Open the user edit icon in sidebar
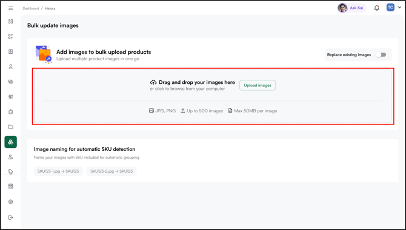Image resolution: width=406 pixels, height=230 pixels. click(x=11, y=157)
